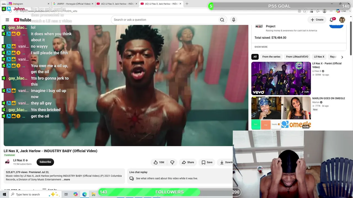Open a new browser tab
The width and height of the screenshot is (353, 198).
point(187,4)
